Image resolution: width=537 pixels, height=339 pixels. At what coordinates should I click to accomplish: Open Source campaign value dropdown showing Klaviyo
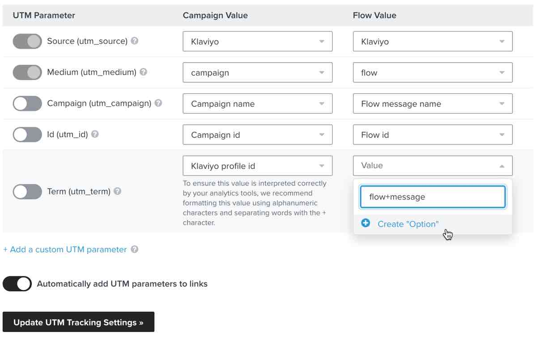pyautogui.click(x=257, y=41)
